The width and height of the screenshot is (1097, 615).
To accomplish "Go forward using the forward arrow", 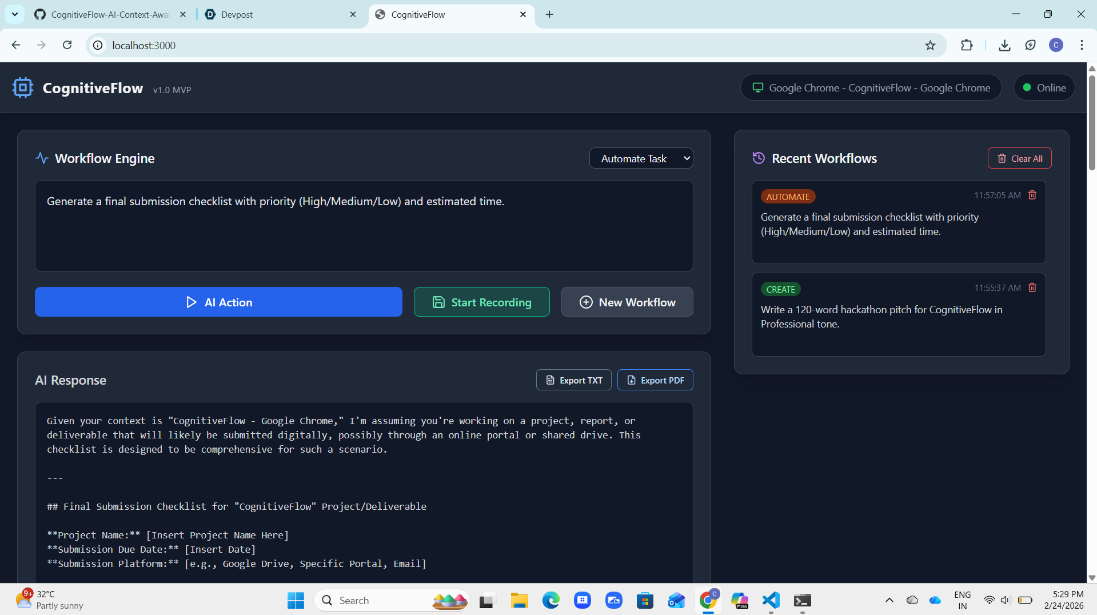I will pyautogui.click(x=41, y=45).
